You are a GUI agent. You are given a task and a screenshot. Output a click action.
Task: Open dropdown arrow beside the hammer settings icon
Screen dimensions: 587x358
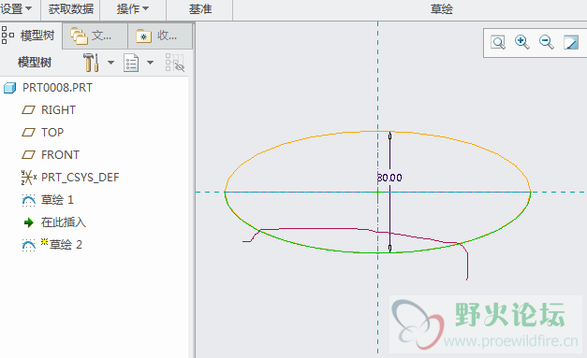click(110, 63)
